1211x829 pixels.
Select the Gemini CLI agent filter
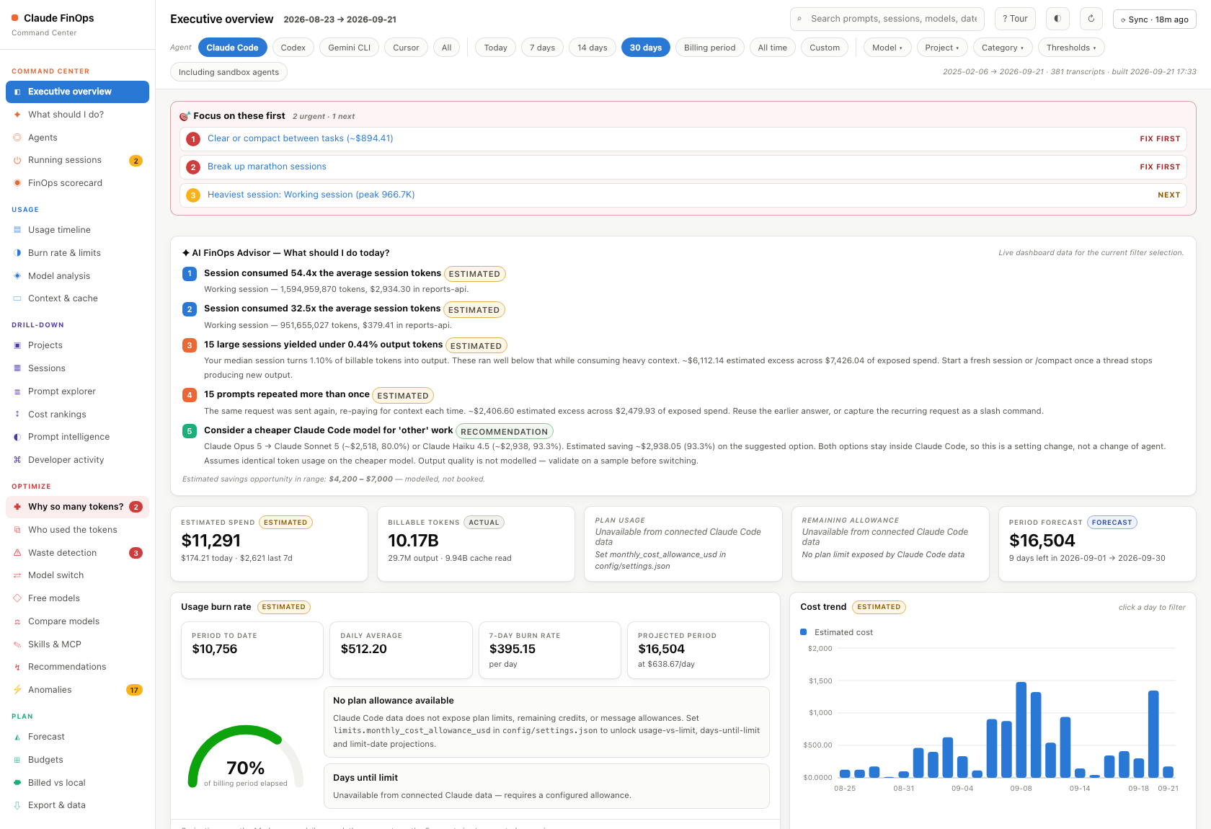tap(349, 48)
